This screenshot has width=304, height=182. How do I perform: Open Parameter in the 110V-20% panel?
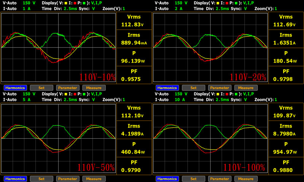pos(220,88)
